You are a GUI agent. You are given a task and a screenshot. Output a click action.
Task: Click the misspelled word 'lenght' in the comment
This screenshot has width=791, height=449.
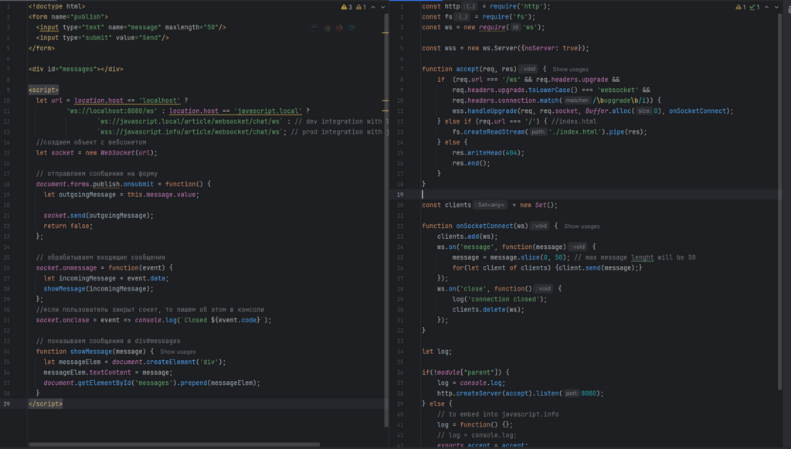(642, 257)
